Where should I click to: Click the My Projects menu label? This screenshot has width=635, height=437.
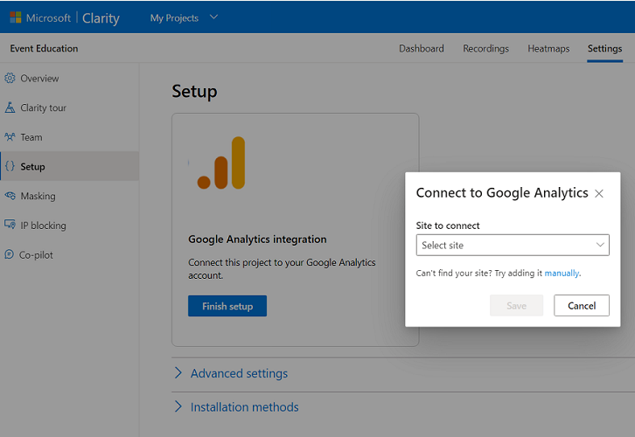pos(174,17)
